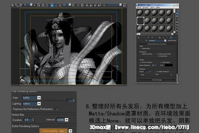The height and width of the screenshot is (133, 199).
Task: Click the Shadow Brightness spinner arrows
Action: click(156, 65)
